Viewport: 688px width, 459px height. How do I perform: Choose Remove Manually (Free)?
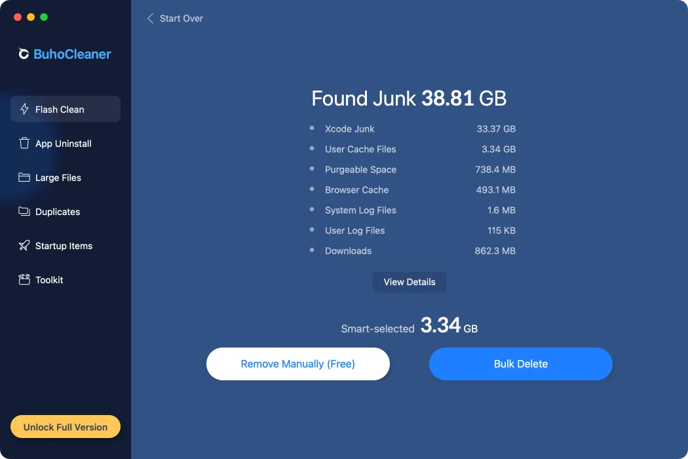(298, 364)
